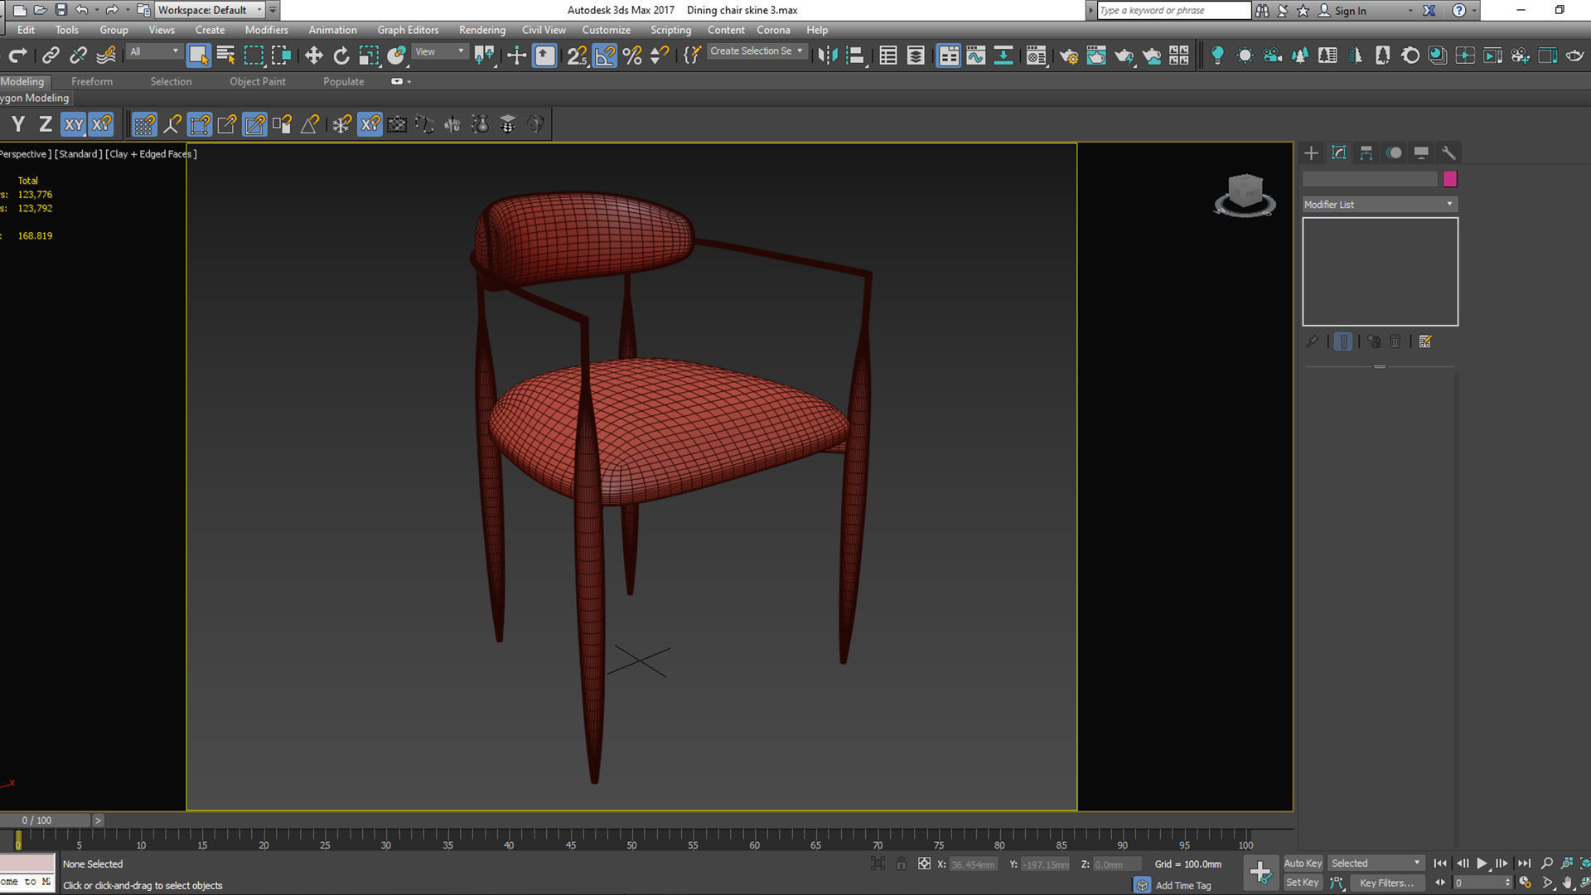
Task: Toggle the Show End Result button
Action: point(1343,341)
